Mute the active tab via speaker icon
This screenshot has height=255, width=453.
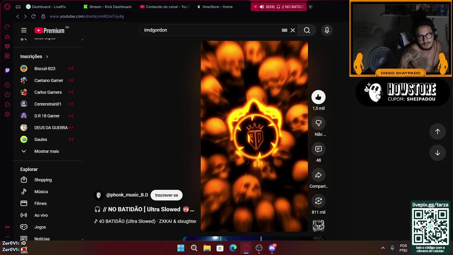pyautogui.click(x=262, y=7)
